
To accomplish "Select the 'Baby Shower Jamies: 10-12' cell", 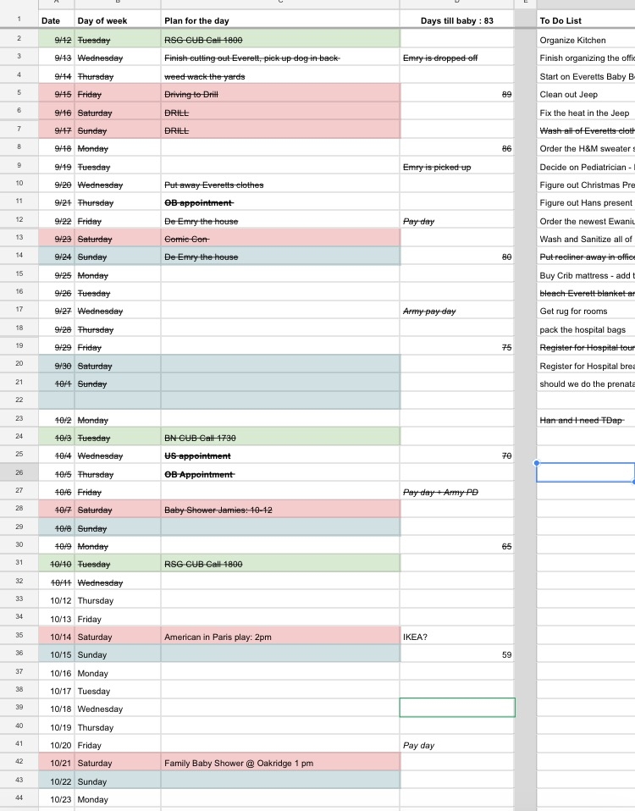I will click(280, 510).
